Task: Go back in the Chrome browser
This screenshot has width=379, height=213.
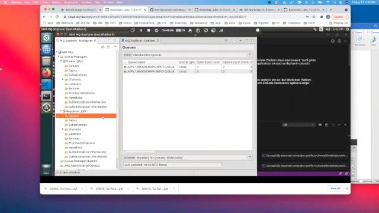Action: [x=44, y=17]
